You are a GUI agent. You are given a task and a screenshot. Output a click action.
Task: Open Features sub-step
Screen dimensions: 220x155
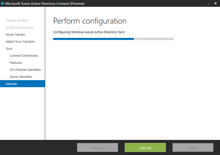coord(16,63)
